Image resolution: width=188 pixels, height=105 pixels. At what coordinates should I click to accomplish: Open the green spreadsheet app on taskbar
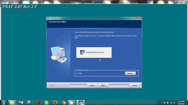pos(46,102)
